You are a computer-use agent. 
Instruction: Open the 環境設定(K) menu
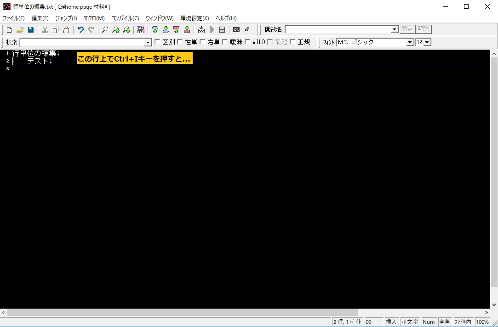(195, 18)
